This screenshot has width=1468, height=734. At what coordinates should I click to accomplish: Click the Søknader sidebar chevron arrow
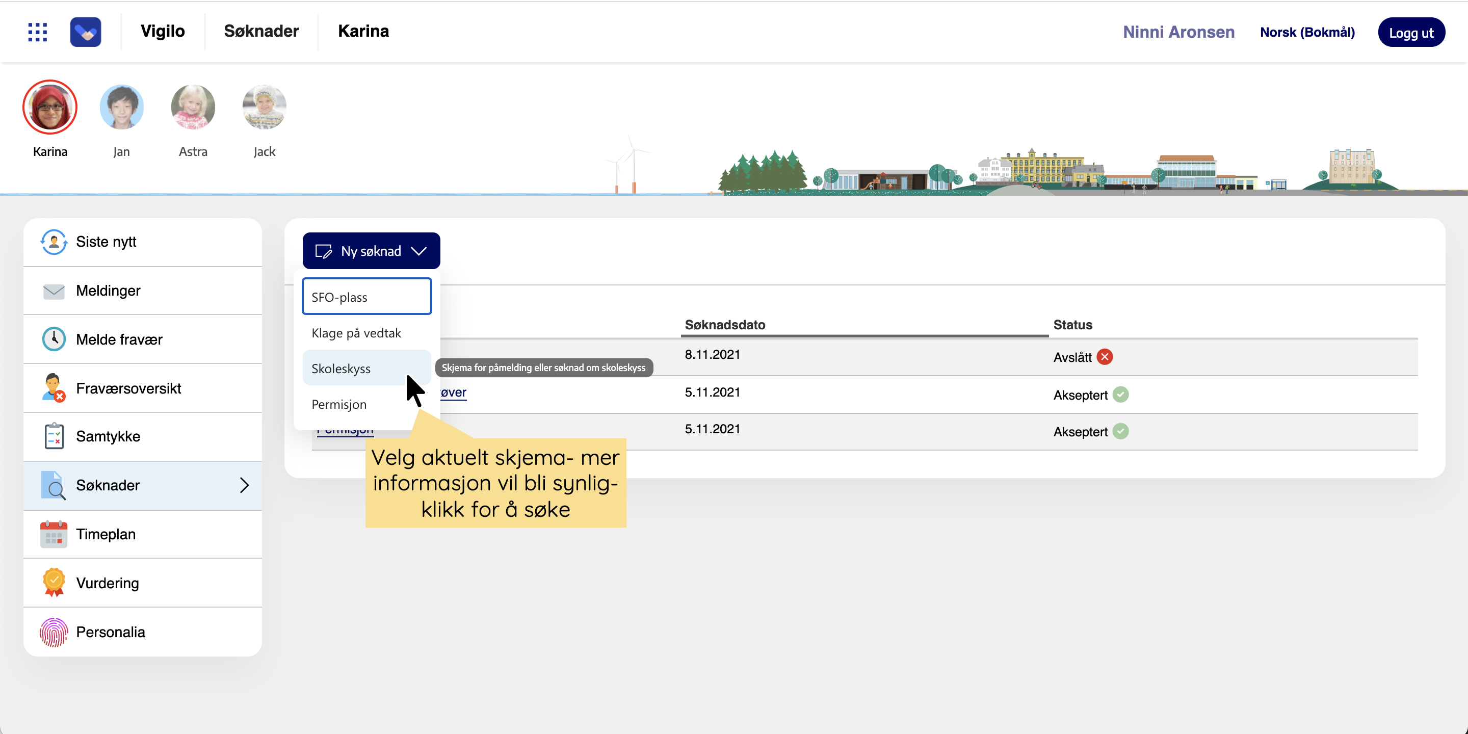coord(245,486)
